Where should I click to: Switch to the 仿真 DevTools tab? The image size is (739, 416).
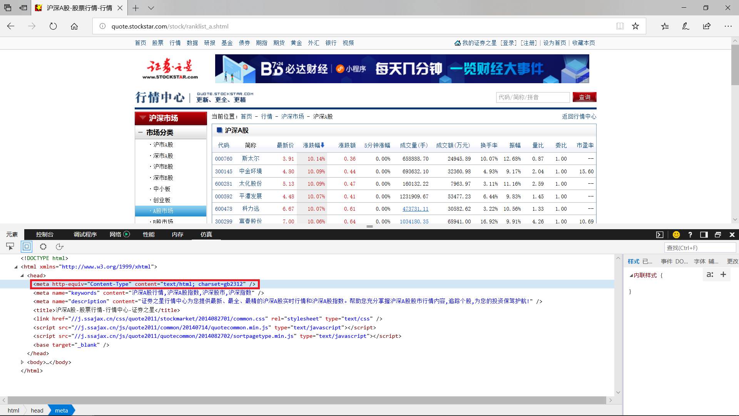(206, 234)
